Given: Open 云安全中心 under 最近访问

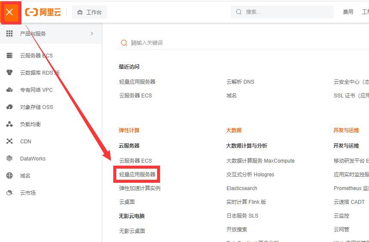Looking at the screenshot, I should tap(351, 82).
